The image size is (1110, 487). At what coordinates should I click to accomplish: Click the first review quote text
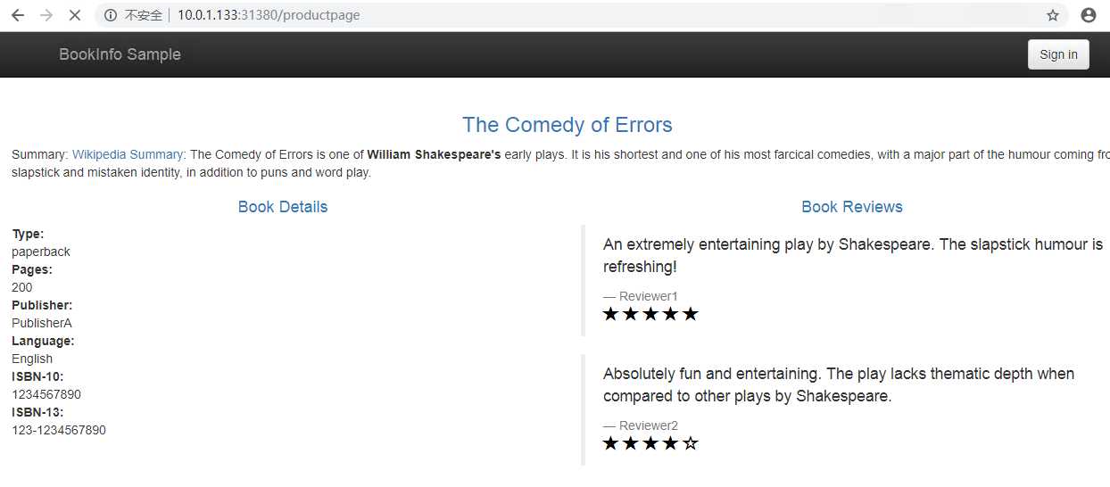point(852,255)
